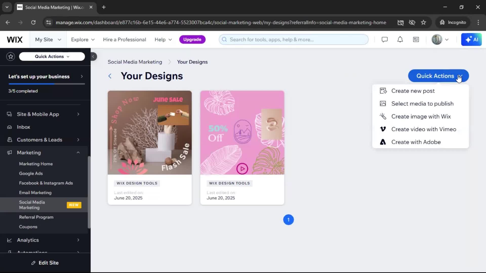Select Create new post menu item
The height and width of the screenshot is (273, 486).
point(420,91)
